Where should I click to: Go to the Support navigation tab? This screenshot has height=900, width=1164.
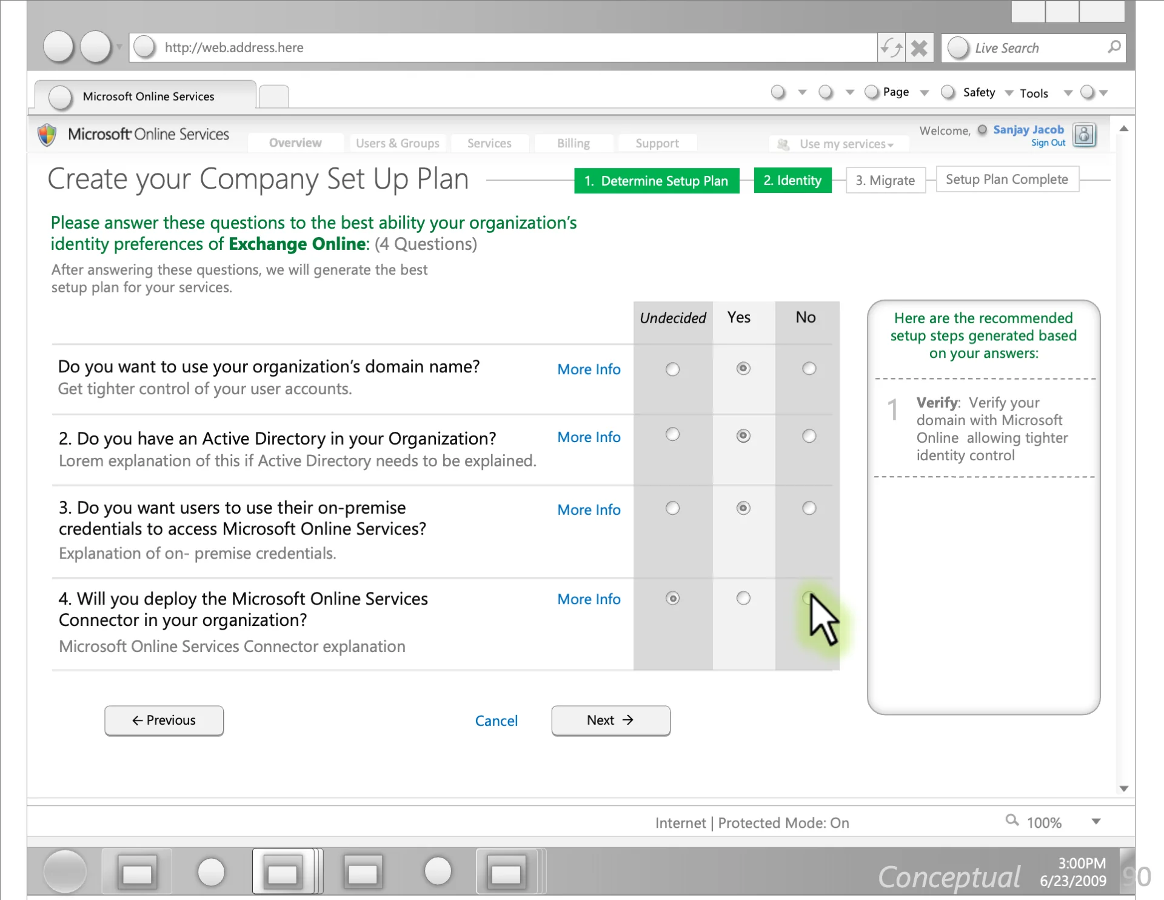657,143
